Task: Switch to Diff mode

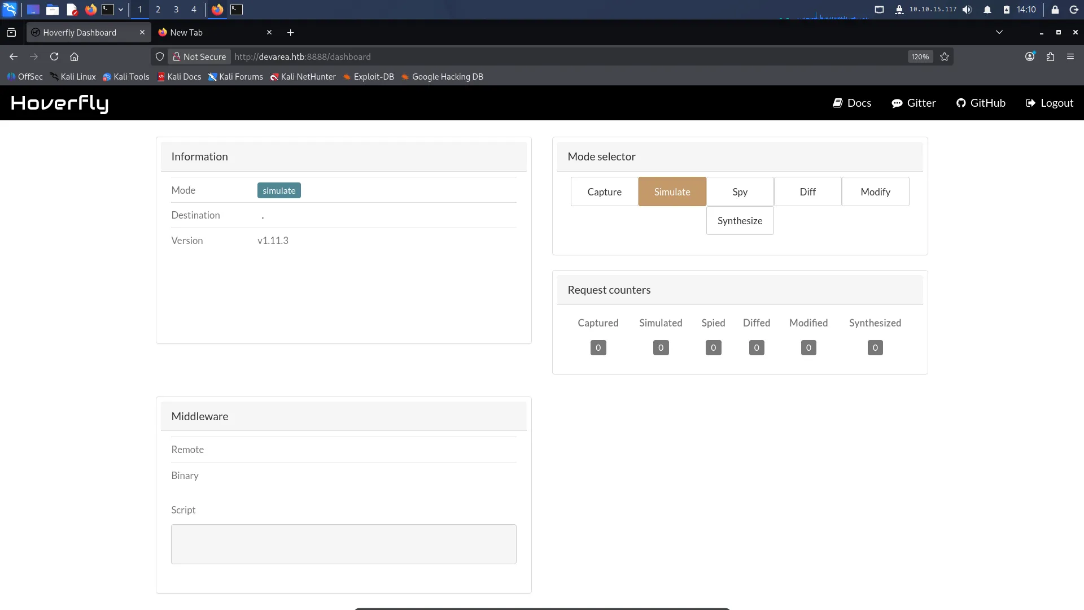Action: (x=807, y=191)
